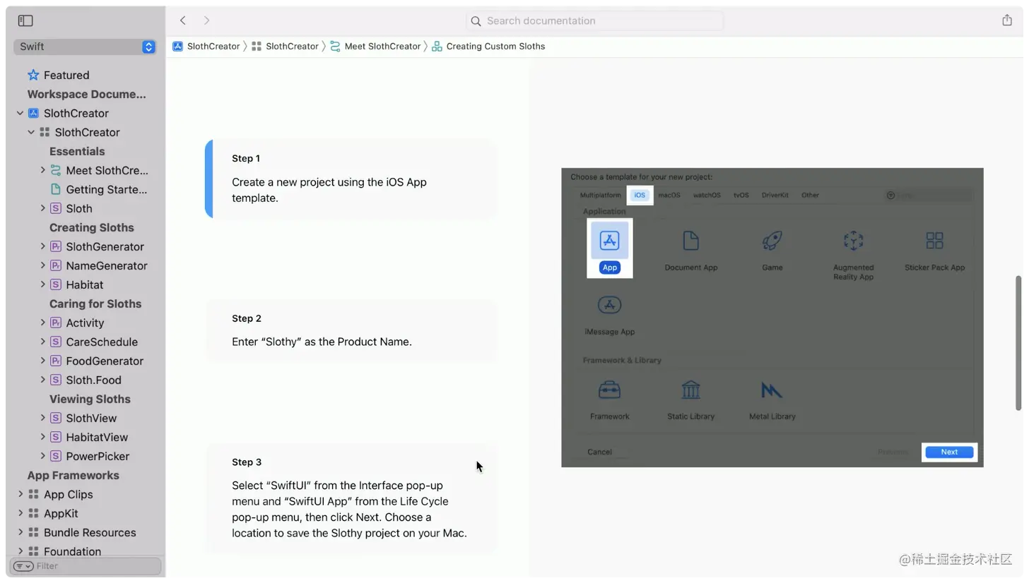The image size is (1029, 583).
Task: Open the Swift language dropdown
Action: coord(85,47)
